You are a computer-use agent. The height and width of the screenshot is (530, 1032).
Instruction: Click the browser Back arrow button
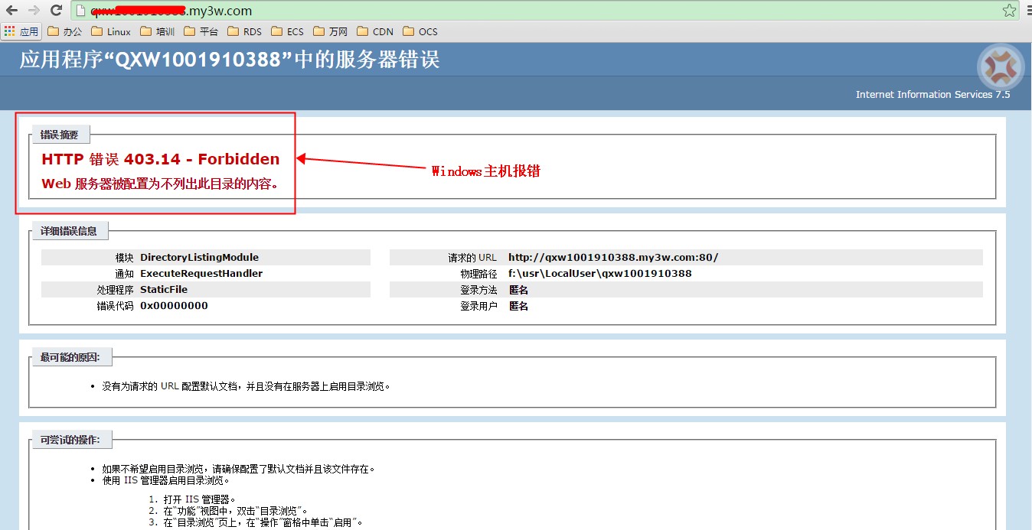point(12,11)
